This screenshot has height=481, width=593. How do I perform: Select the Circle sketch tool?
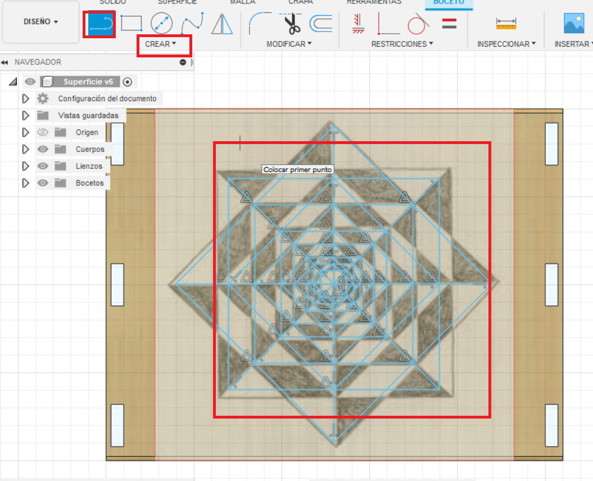coord(161,24)
